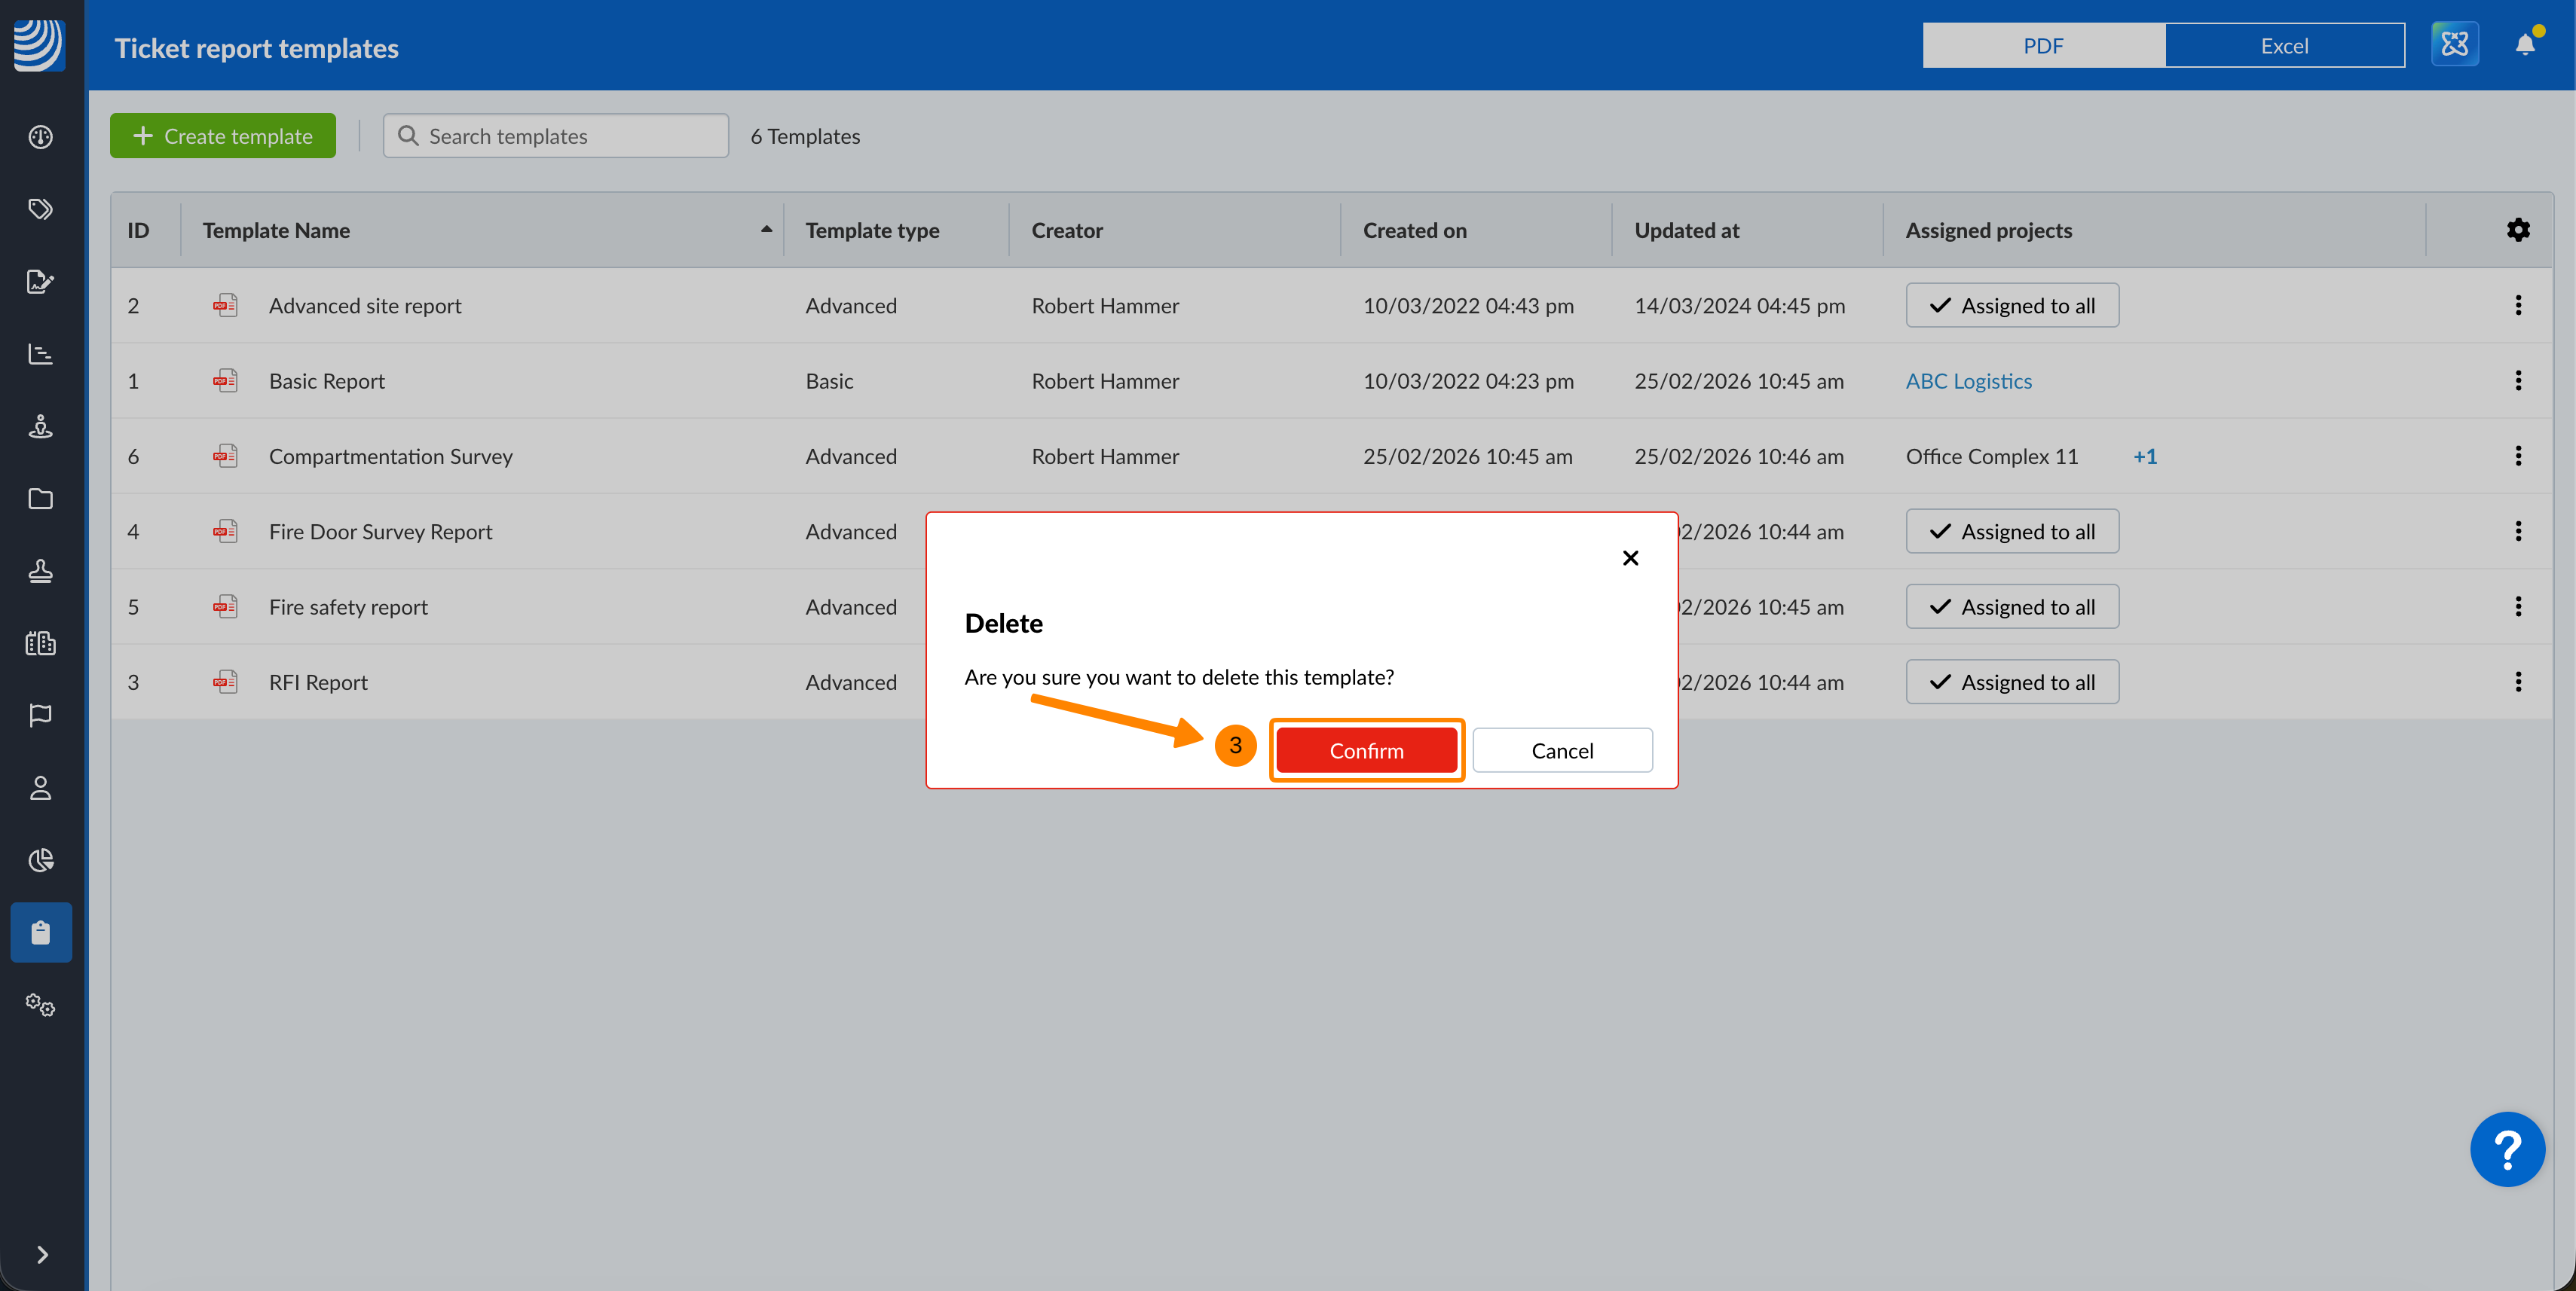Open the folder icon in sidebar

[x=40, y=499]
